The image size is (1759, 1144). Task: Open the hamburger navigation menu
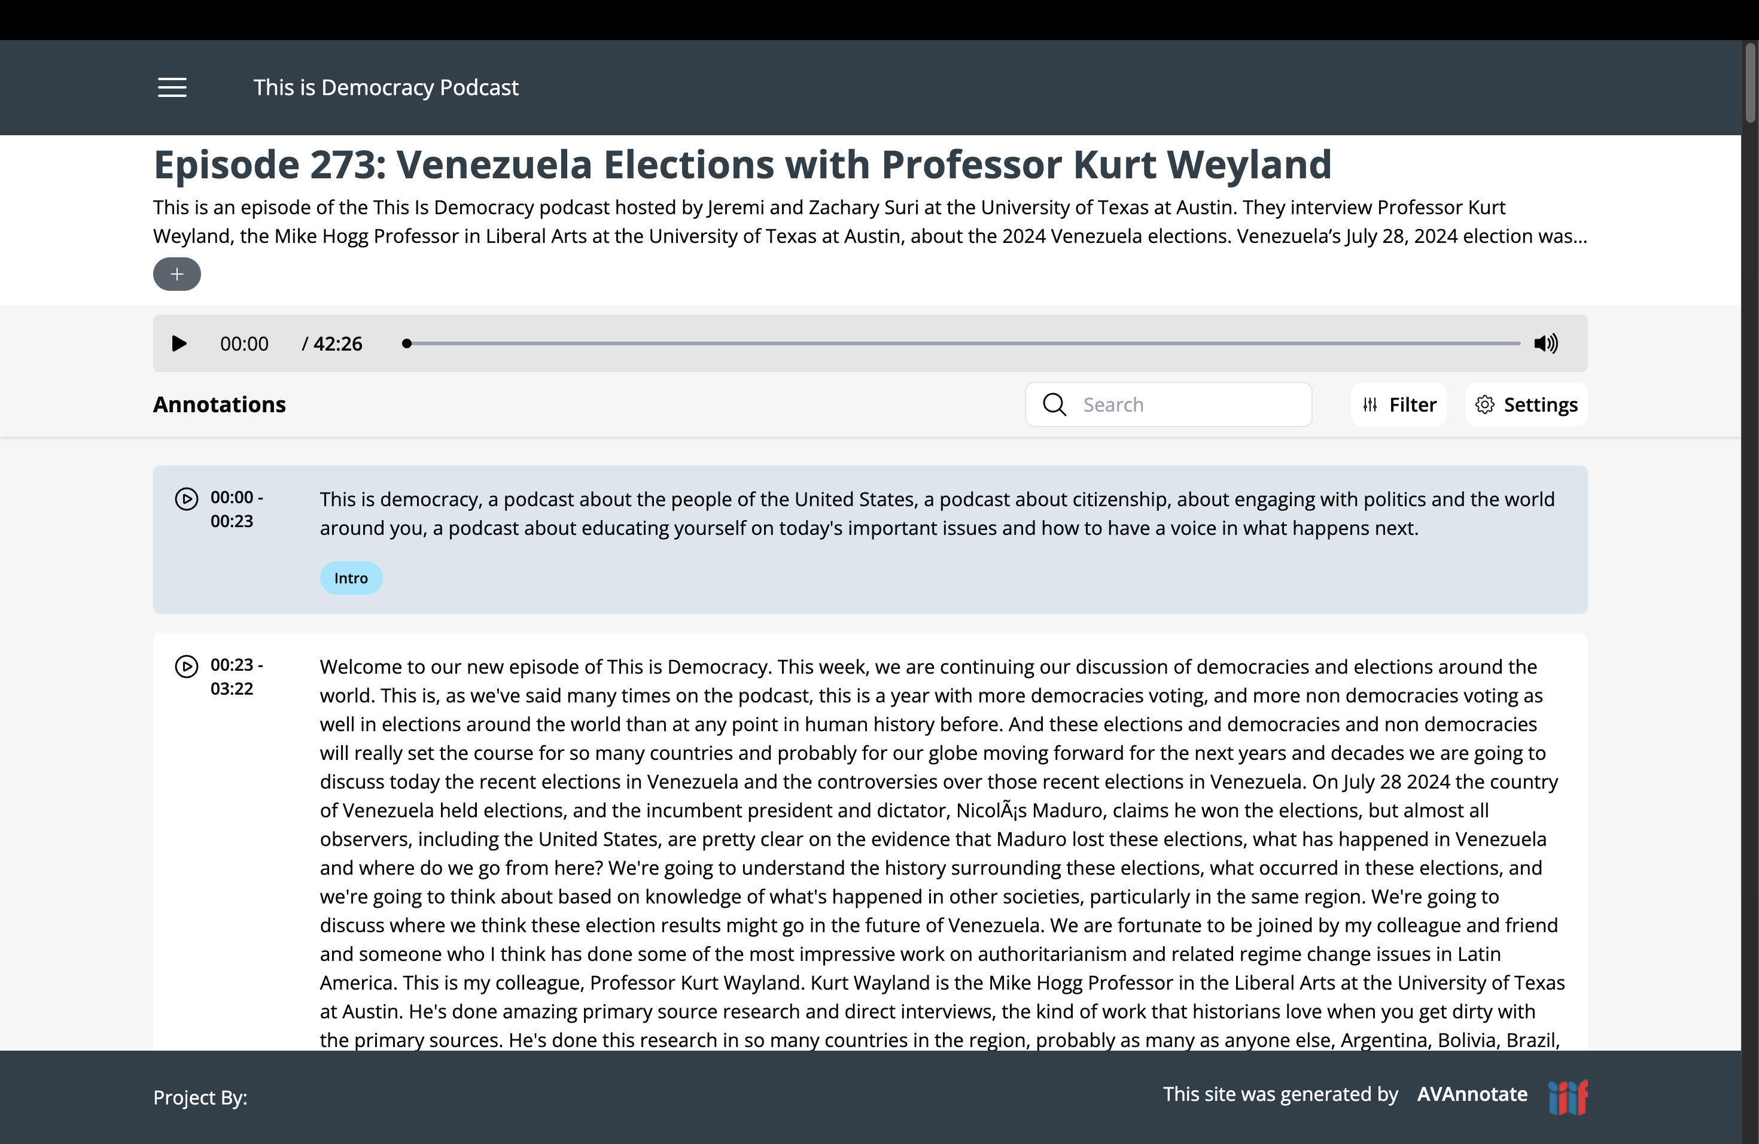(x=172, y=87)
